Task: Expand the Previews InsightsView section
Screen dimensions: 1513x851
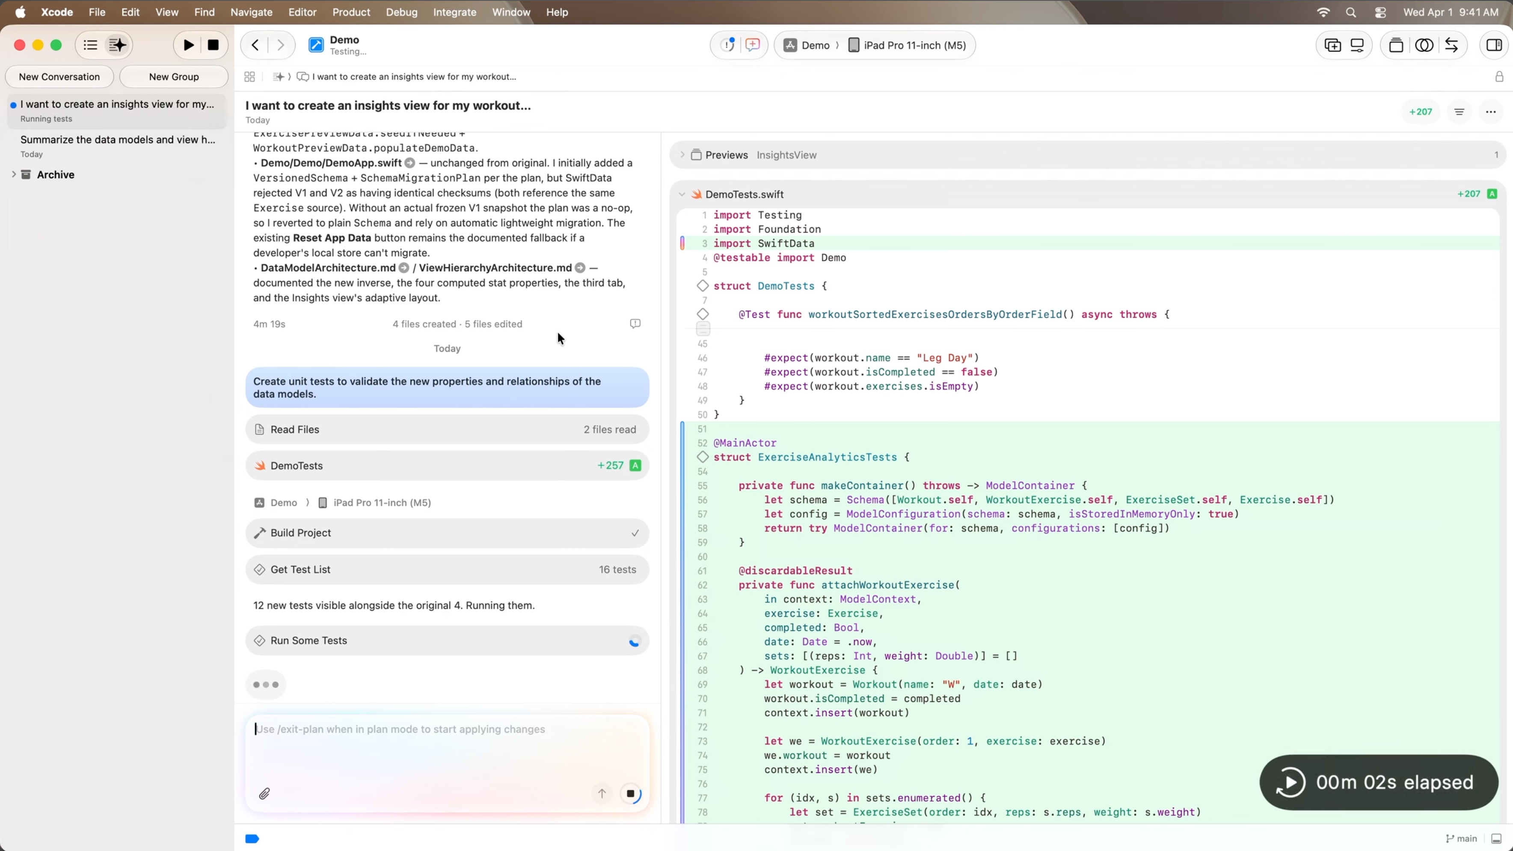Action: (682, 155)
